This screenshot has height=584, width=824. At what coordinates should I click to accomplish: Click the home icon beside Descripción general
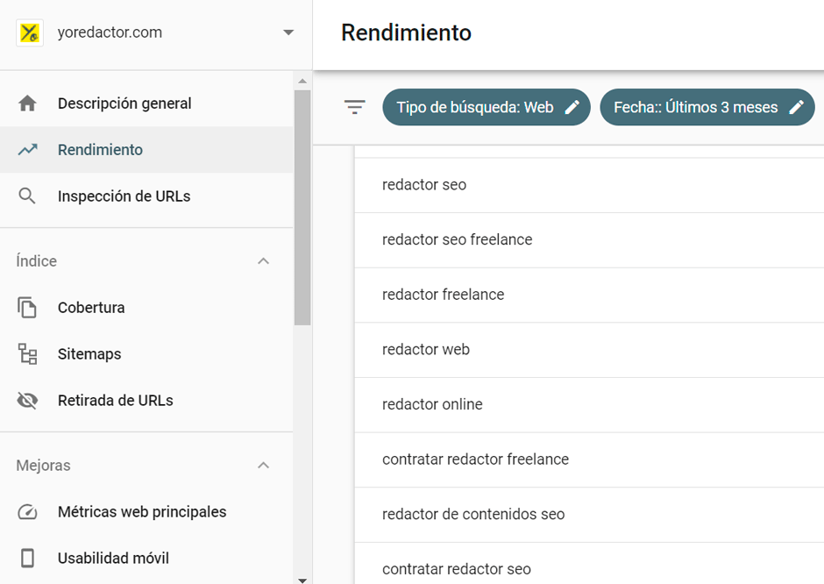click(27, 103)
